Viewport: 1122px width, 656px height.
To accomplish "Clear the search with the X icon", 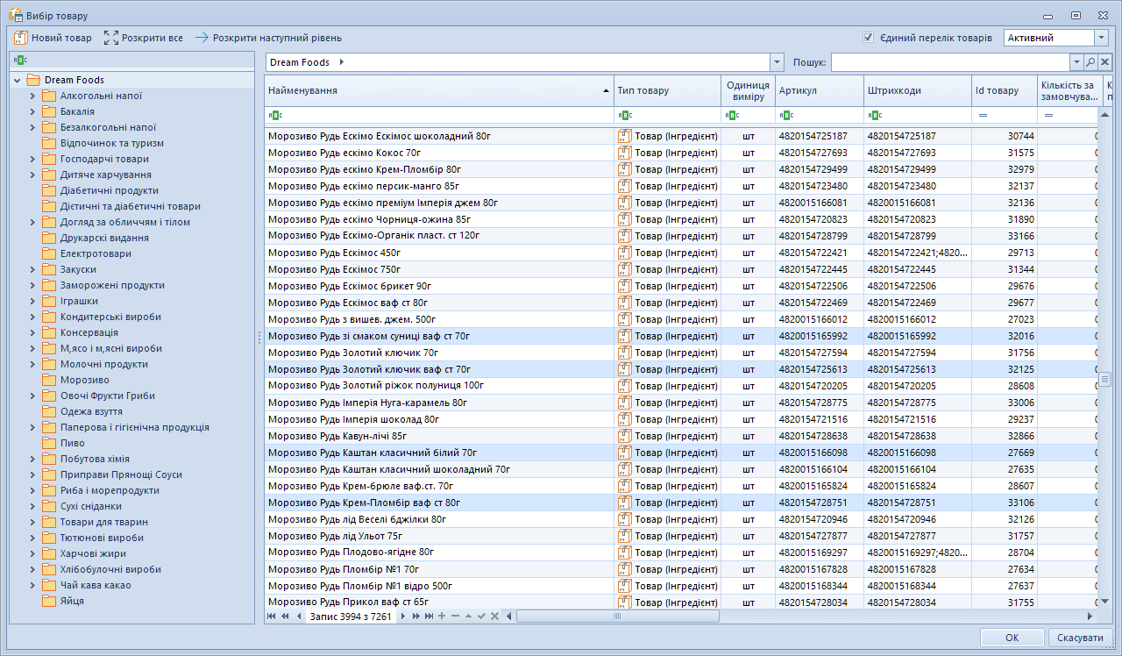I will click(1105, 62).
